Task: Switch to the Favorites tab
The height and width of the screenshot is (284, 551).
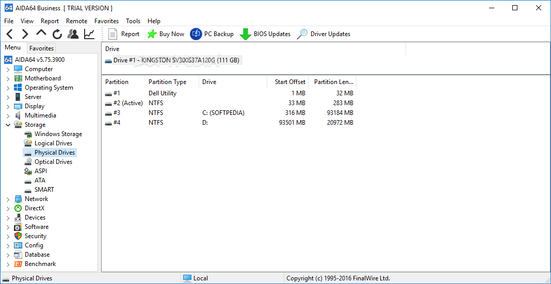Action: click(x=41, y=48)
